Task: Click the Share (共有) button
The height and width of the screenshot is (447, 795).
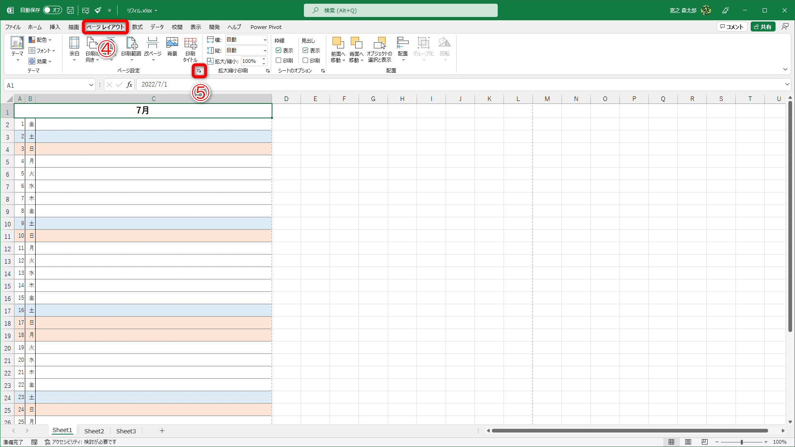Action: coord(763,27)
